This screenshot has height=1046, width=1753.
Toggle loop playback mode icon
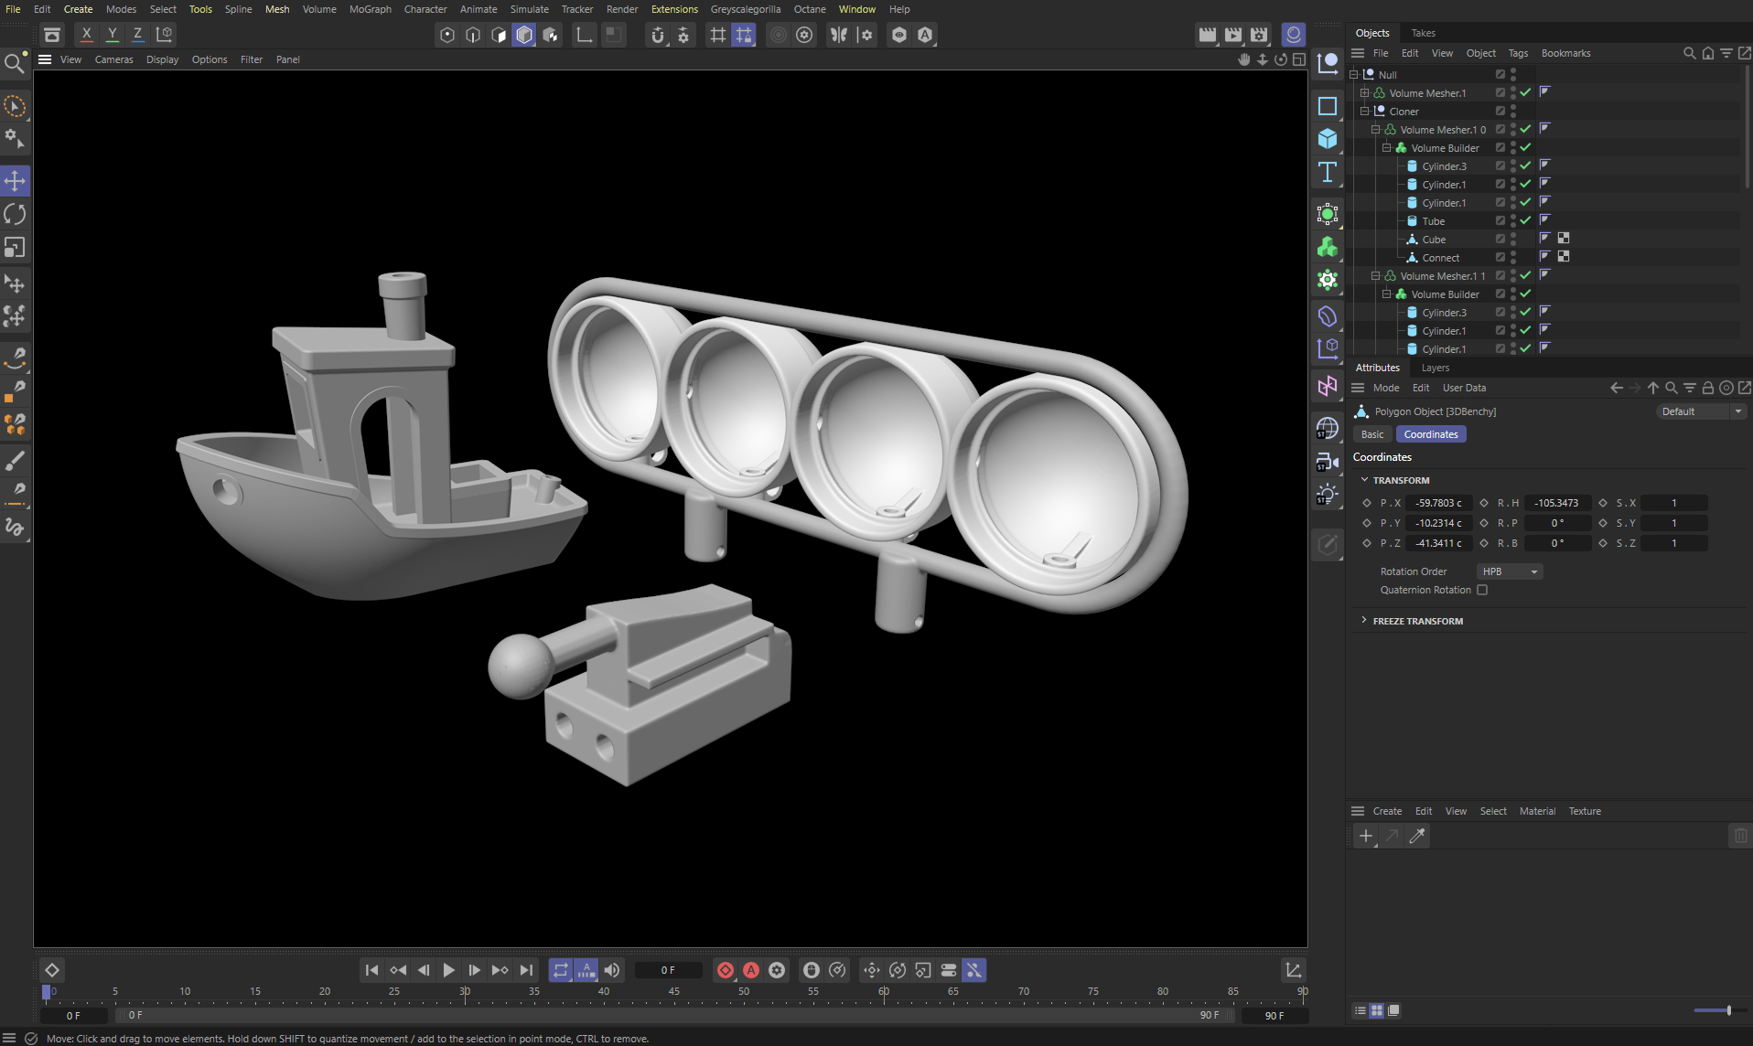click(561, 970)
